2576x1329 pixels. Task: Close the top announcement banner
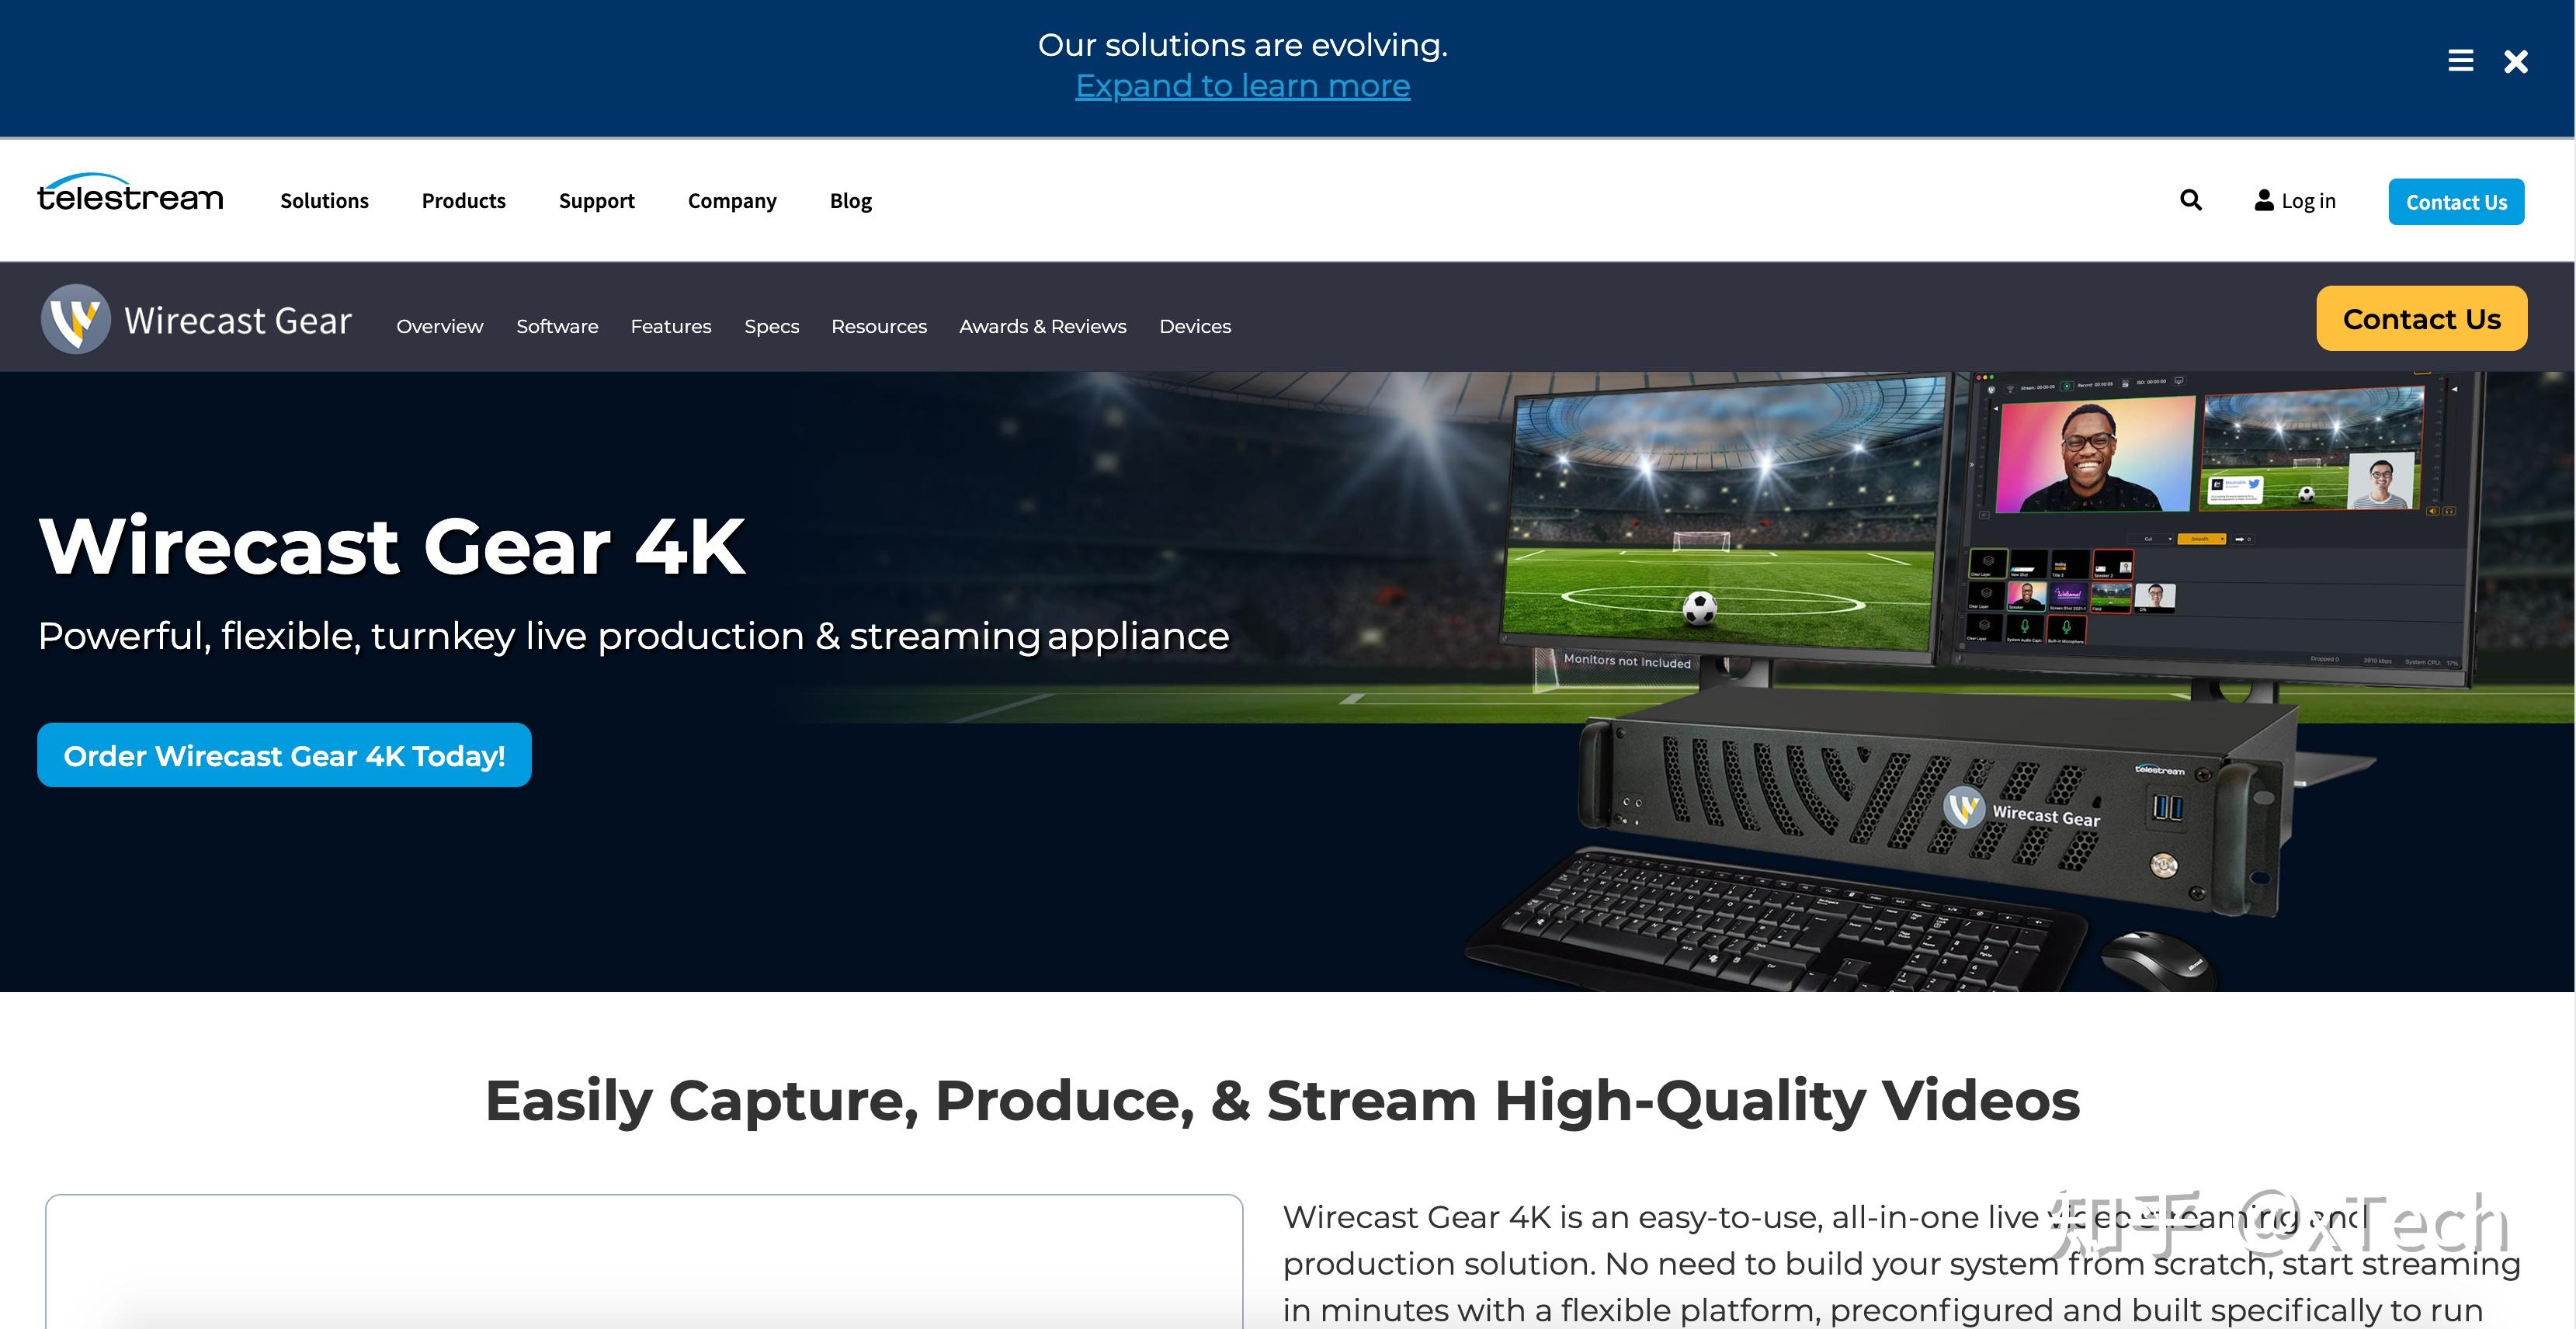(x=2515, y=62)
